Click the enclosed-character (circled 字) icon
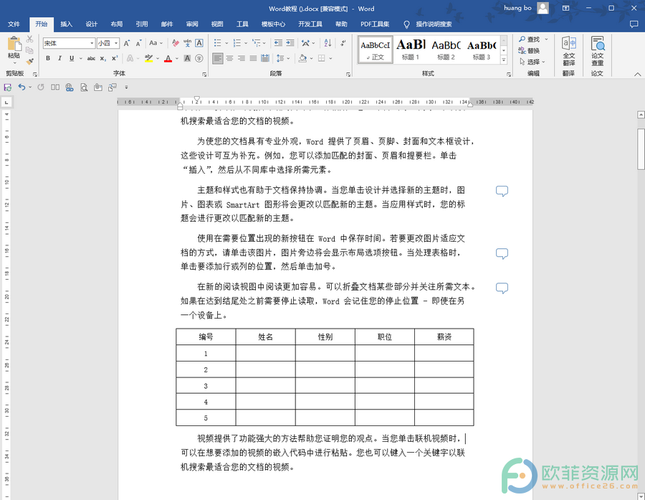This screenshot has height=500, width=645. pyautogui.click(x=199, y=58)
